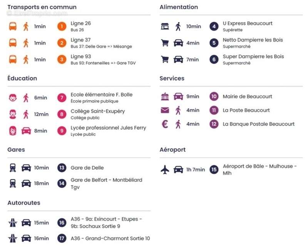Open Collège Saint-Exupéry entry
308x252 pixels.
coord(98,114)
